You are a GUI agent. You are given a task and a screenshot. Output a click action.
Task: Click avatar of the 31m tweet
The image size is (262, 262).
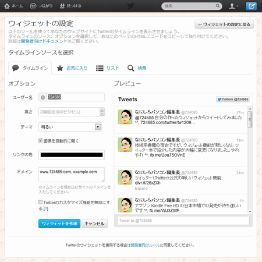[x=125, y=178]
